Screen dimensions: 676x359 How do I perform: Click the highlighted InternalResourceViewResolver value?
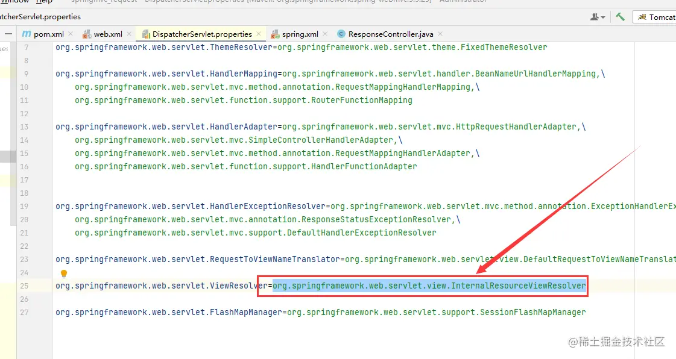point(429,286)
